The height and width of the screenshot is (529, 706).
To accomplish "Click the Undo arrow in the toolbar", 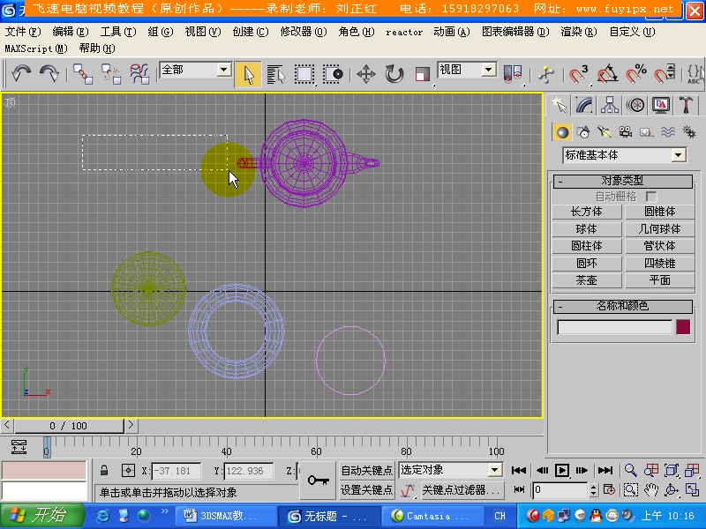I will coord(20,73).
